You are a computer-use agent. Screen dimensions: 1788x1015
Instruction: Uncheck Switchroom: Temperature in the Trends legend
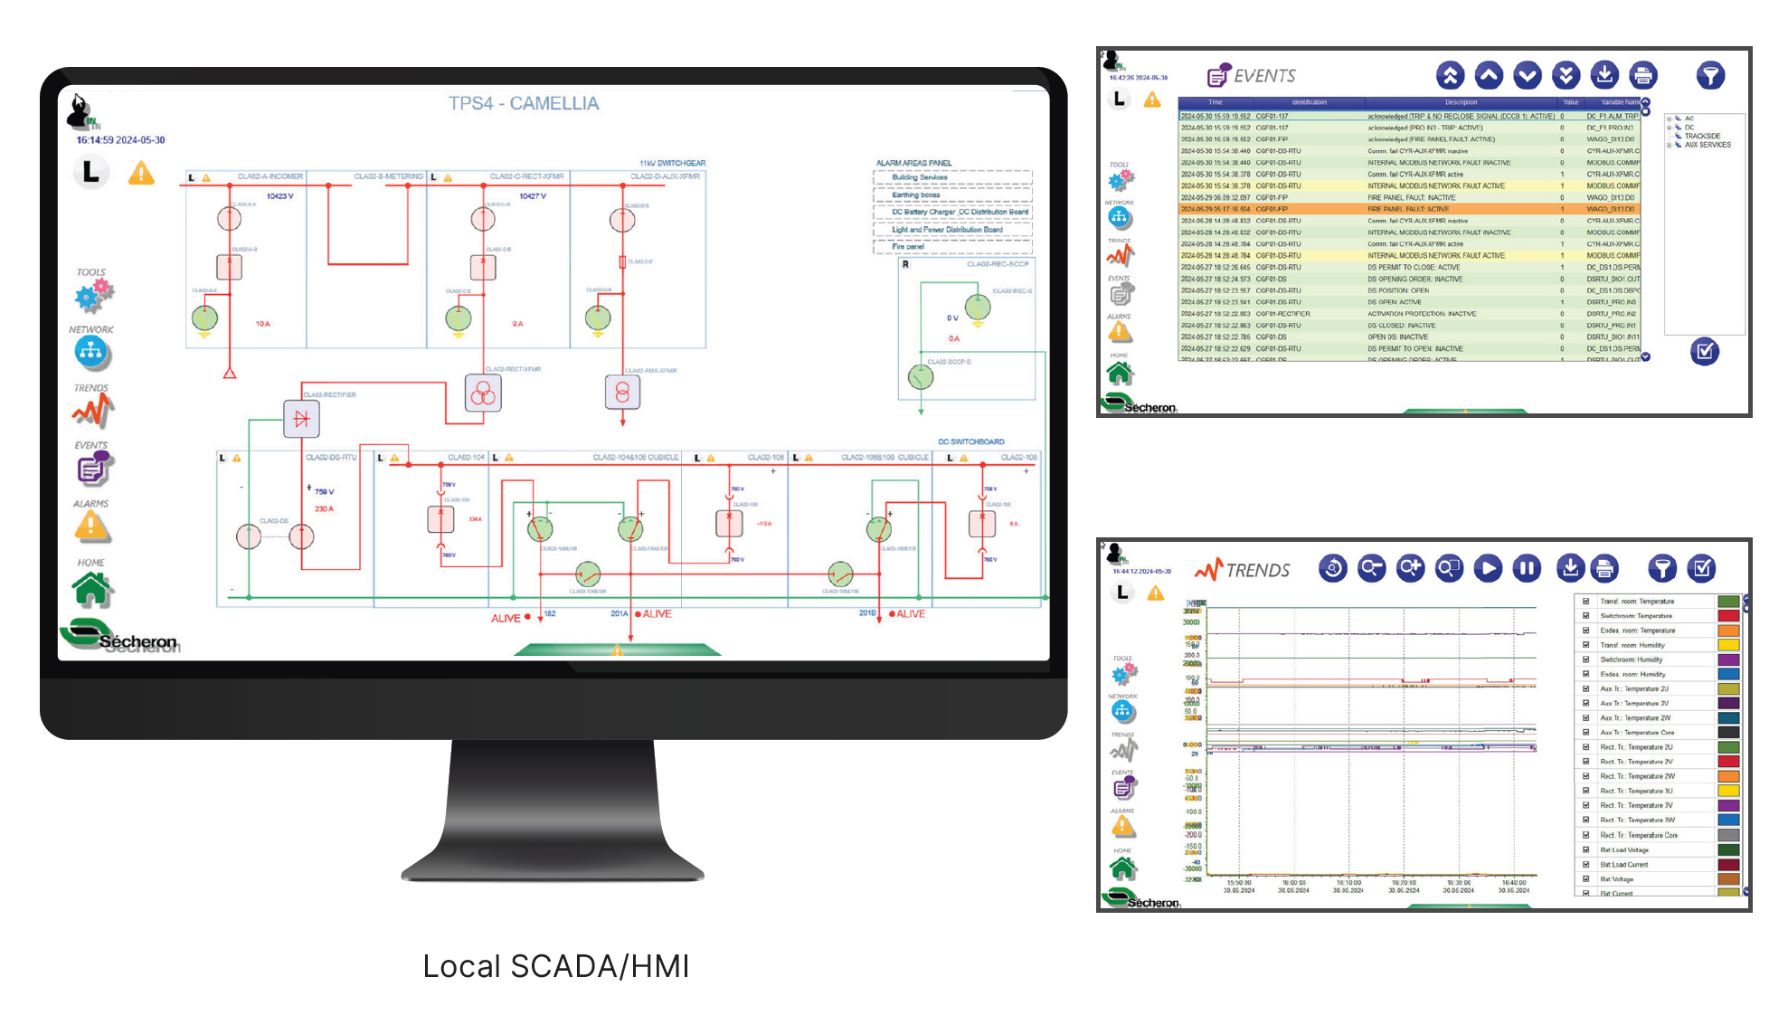click(1585, 616)
